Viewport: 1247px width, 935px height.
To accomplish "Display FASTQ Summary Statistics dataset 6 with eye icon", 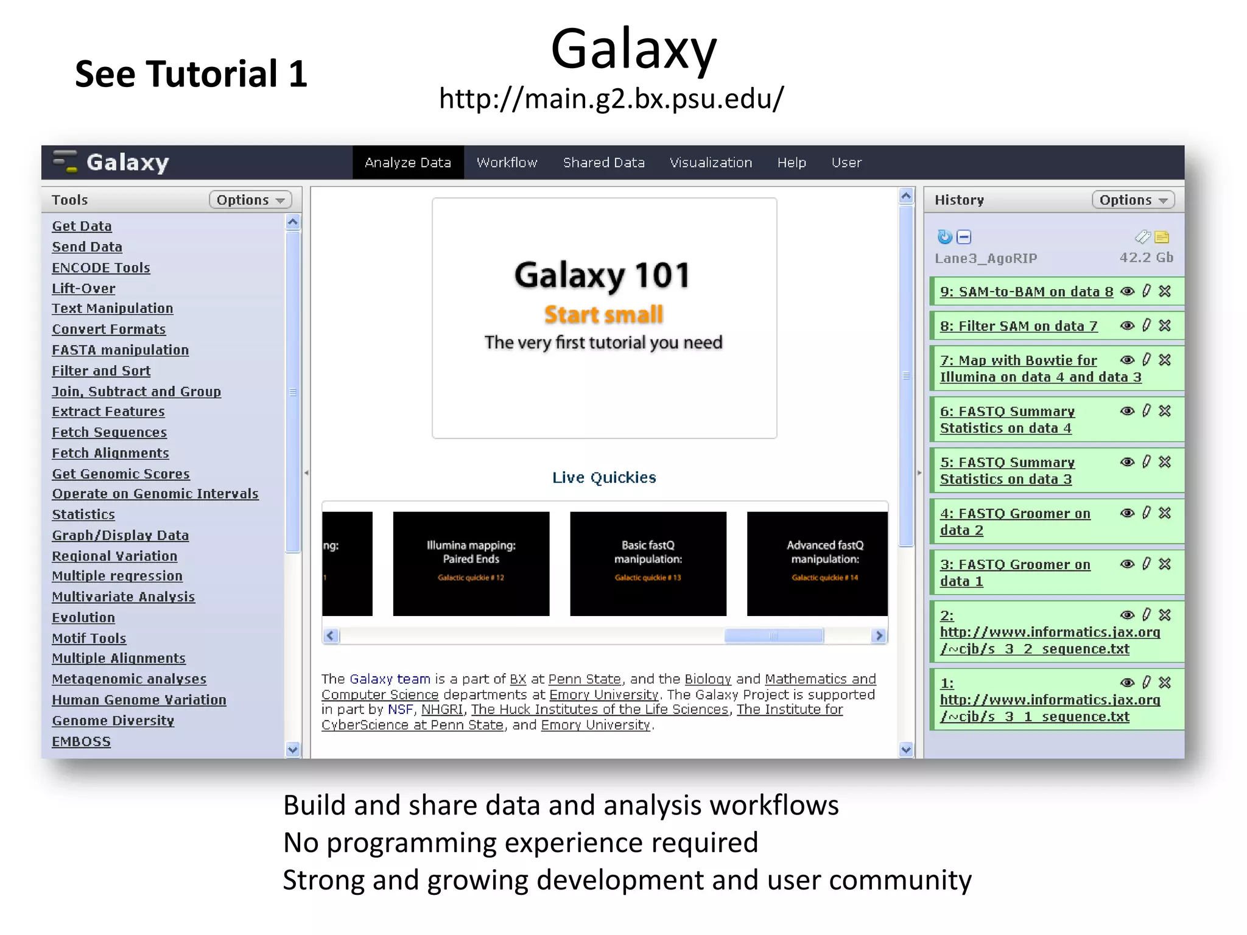I will (1128, 411).
